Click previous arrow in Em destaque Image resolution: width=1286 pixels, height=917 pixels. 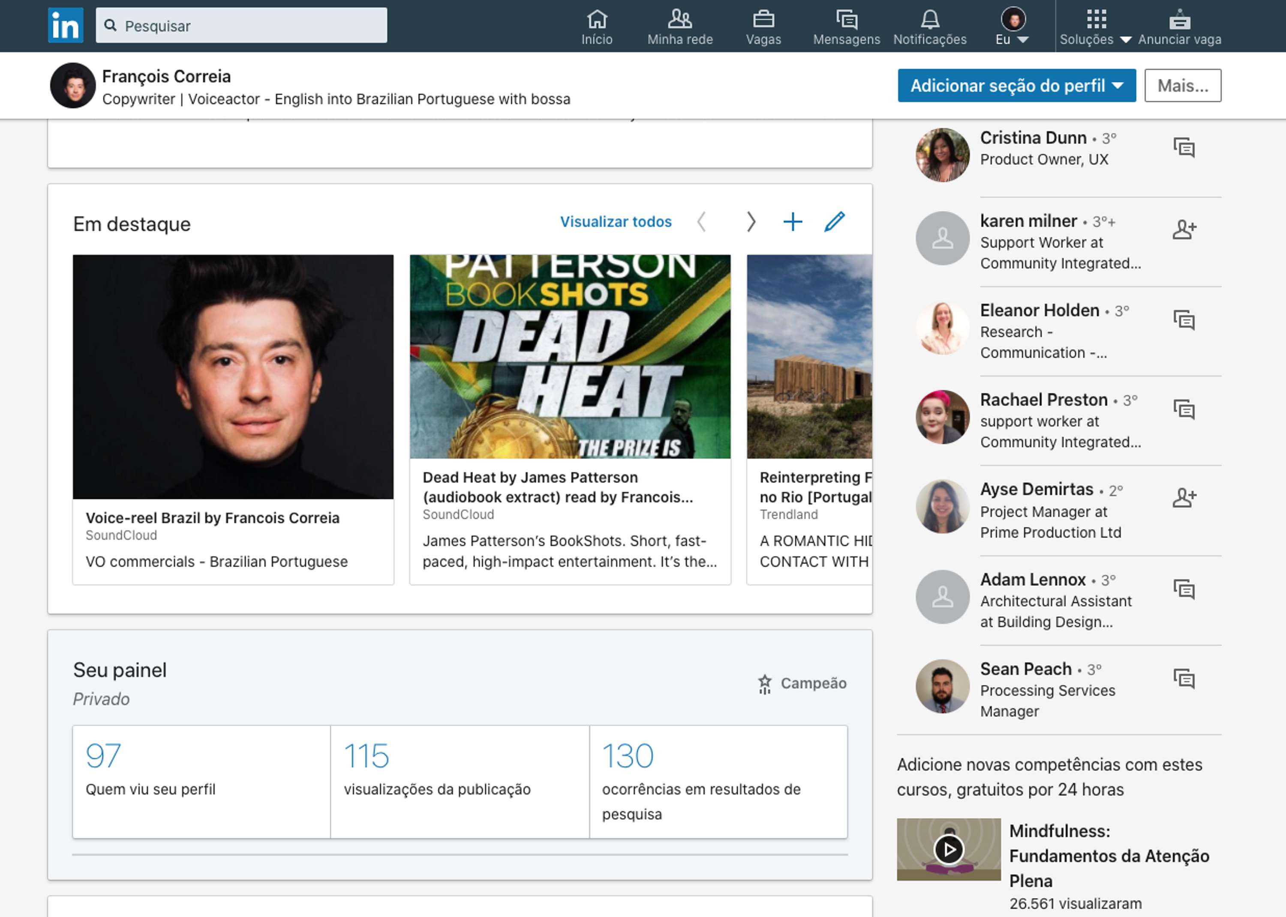701,222
